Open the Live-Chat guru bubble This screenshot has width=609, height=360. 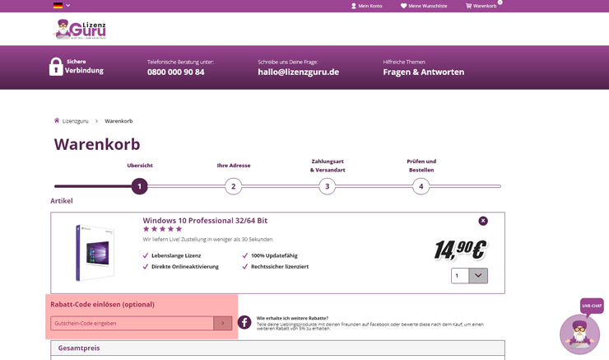click(579, 334)
